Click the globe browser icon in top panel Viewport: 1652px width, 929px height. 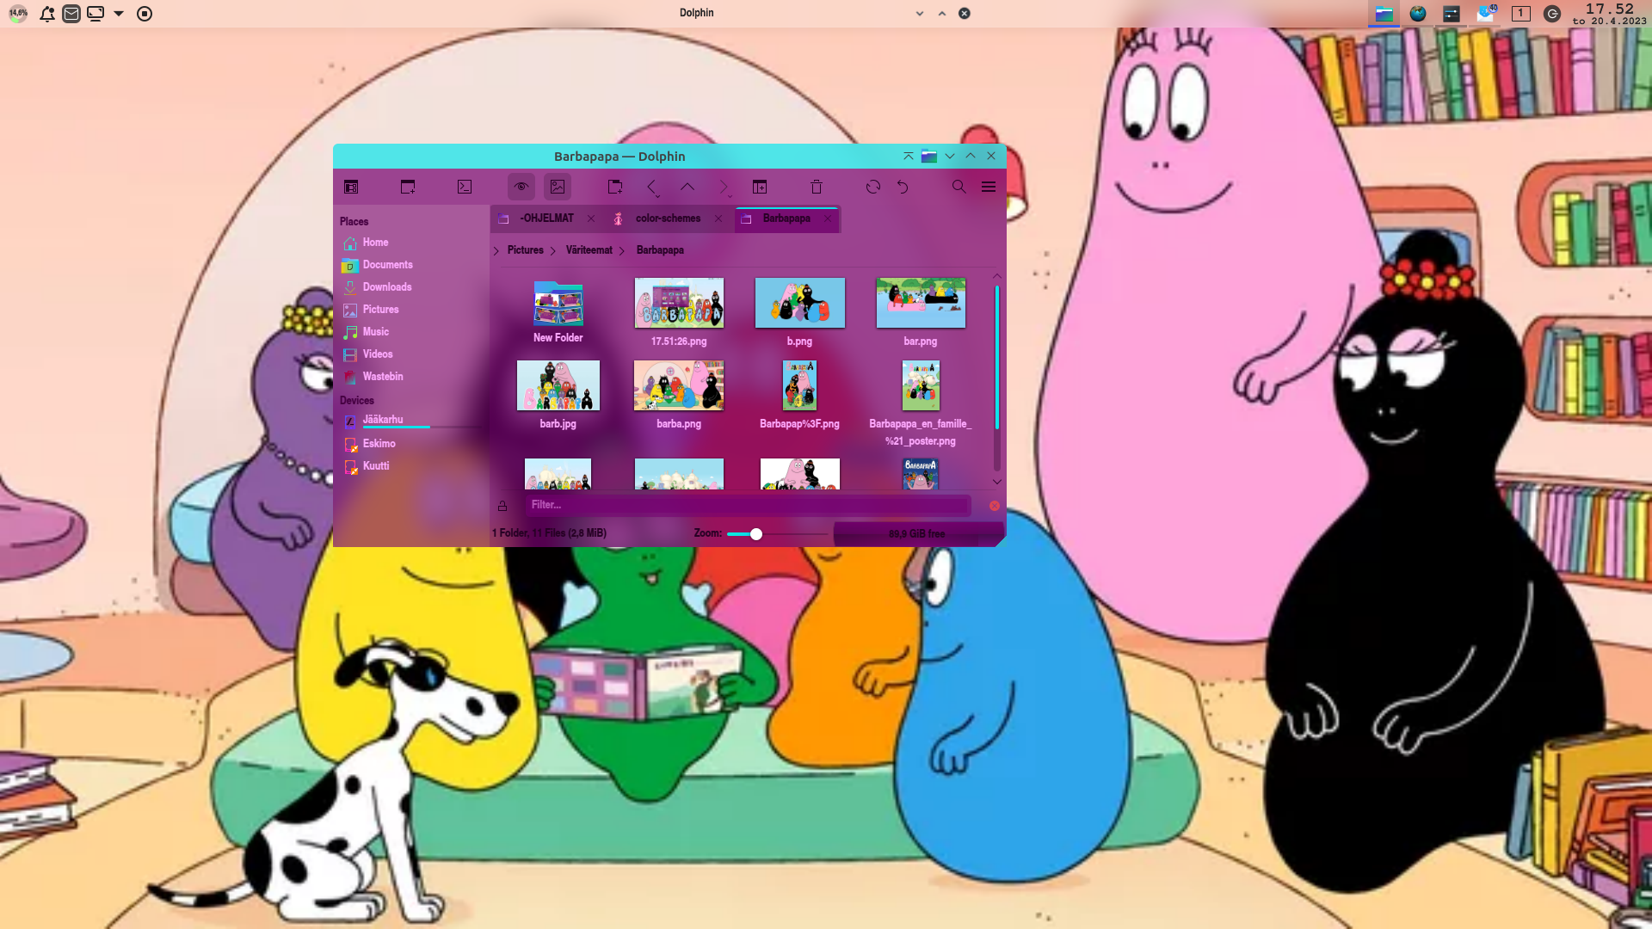point(1418,14)
